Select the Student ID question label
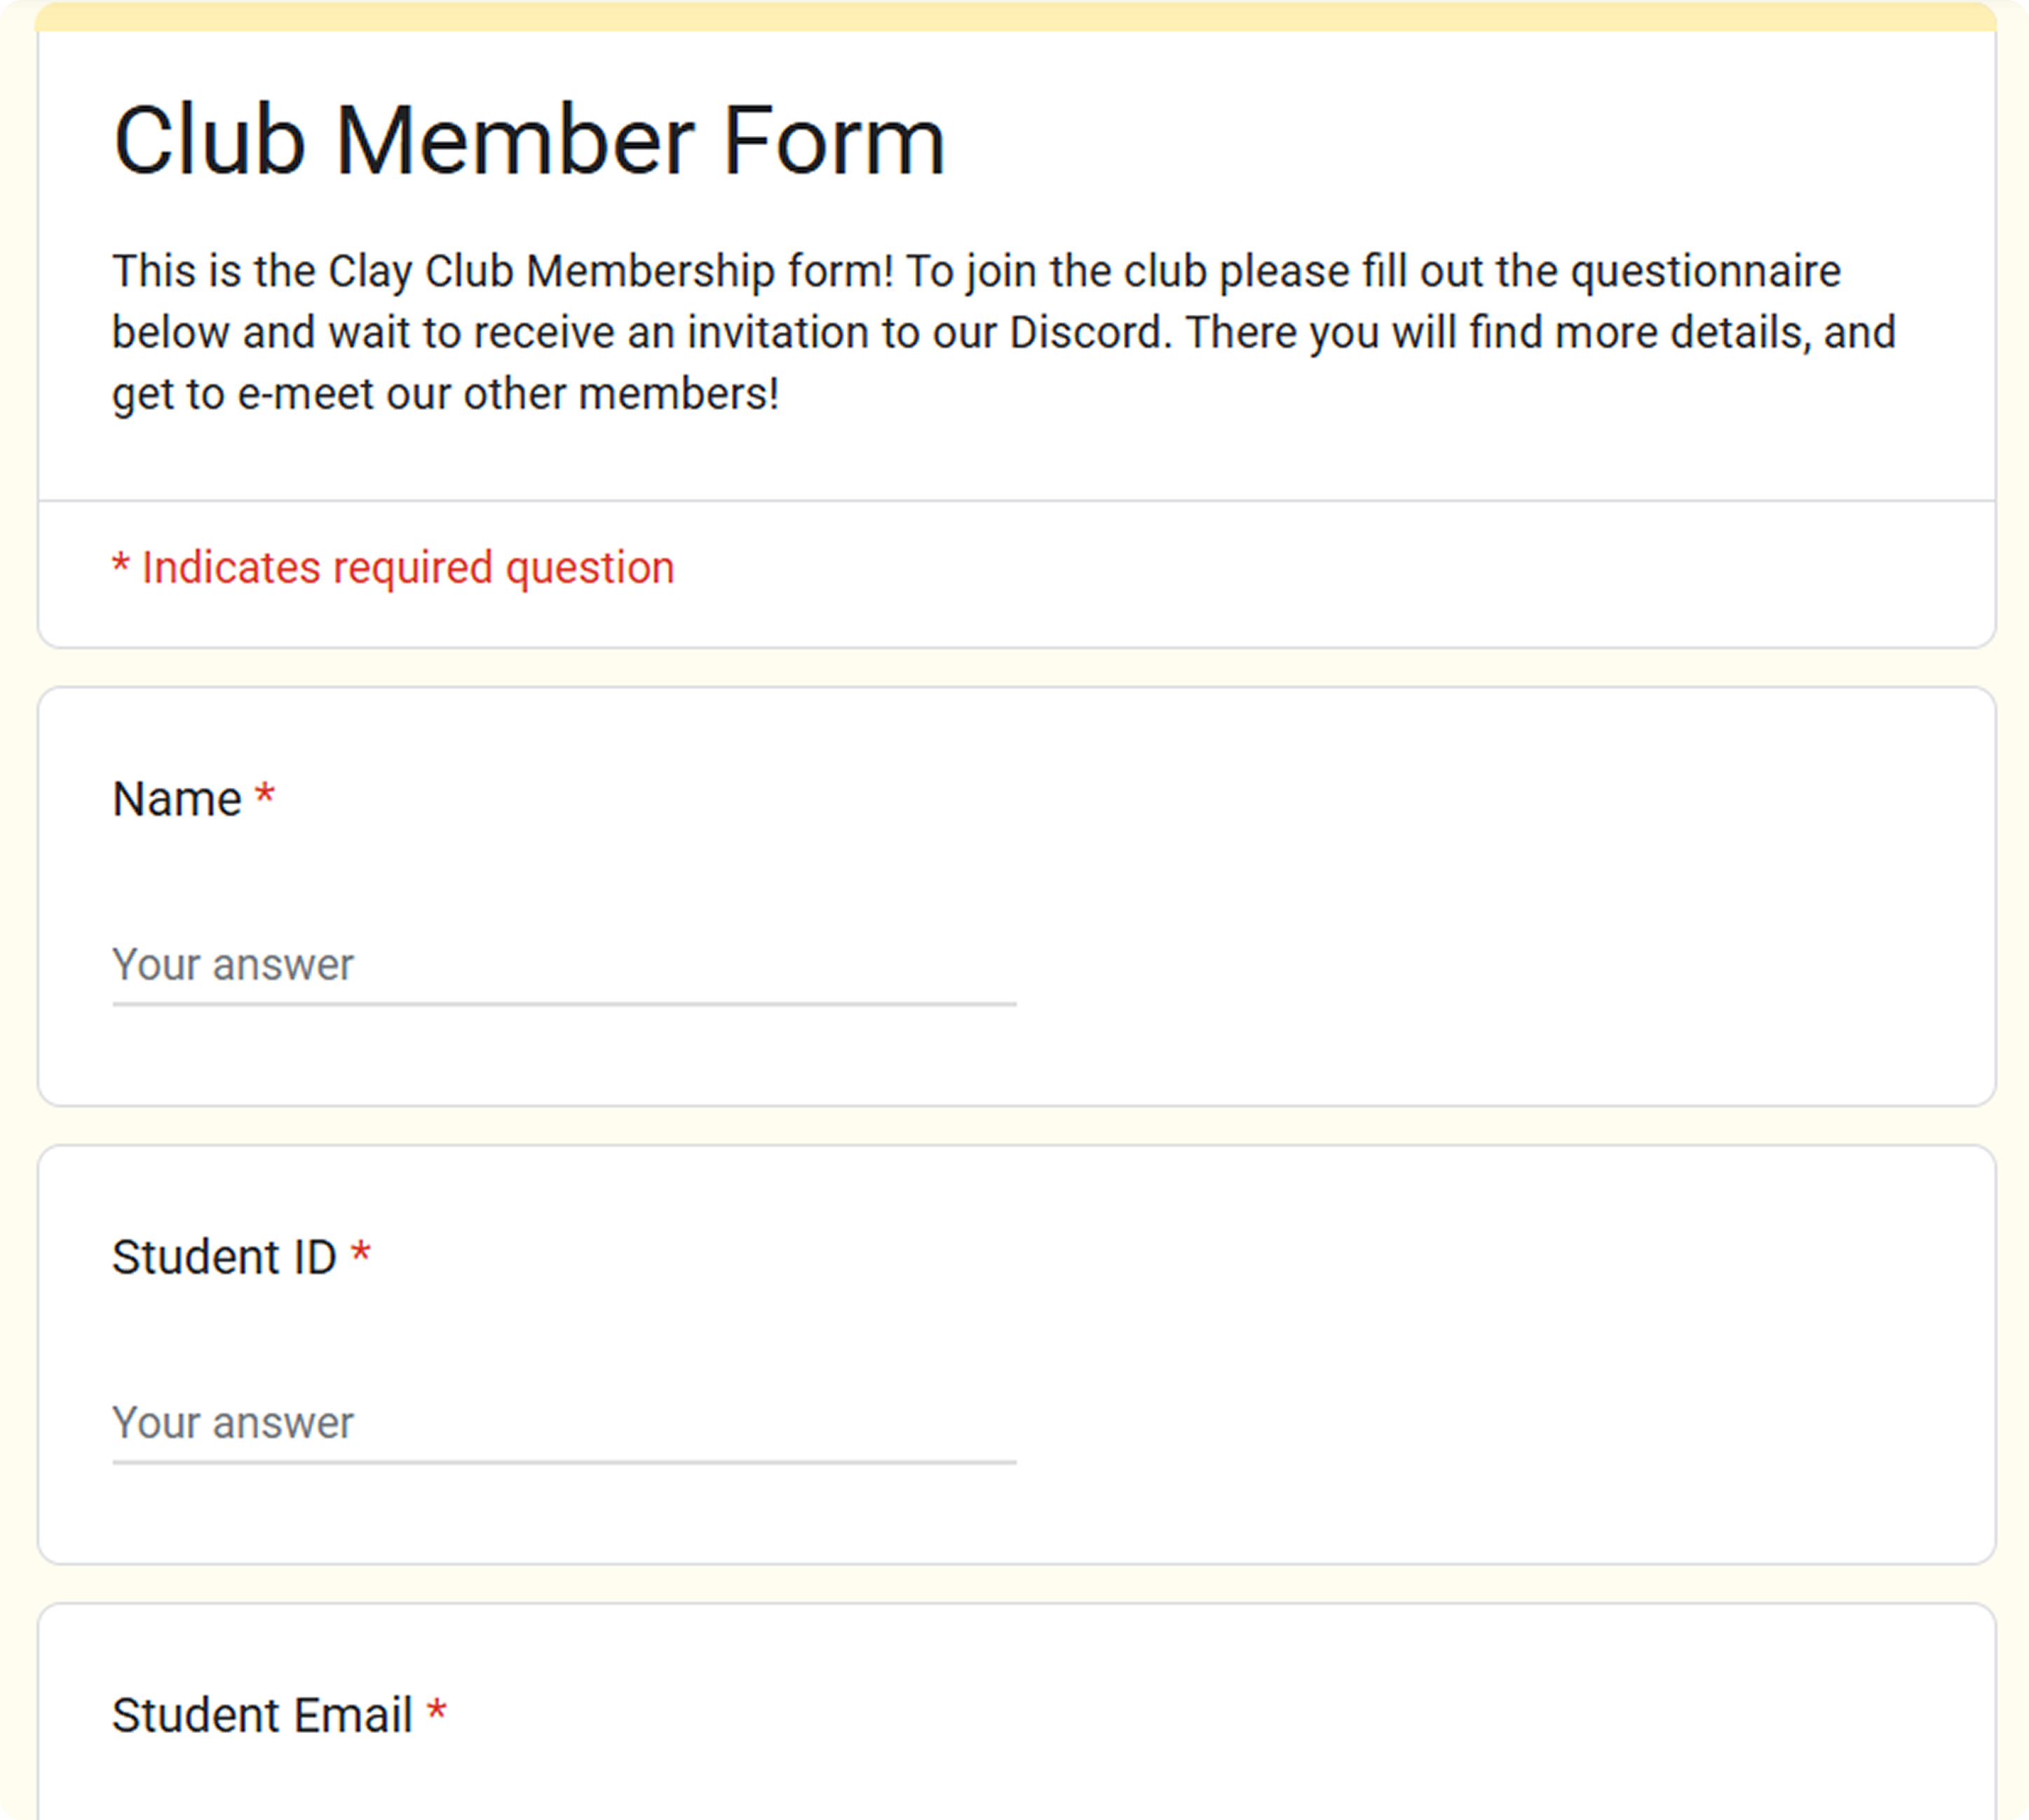Image resolution: width=2029 pixels, height=1820 pixels. pyautogui.click(x=226, y=1256)
